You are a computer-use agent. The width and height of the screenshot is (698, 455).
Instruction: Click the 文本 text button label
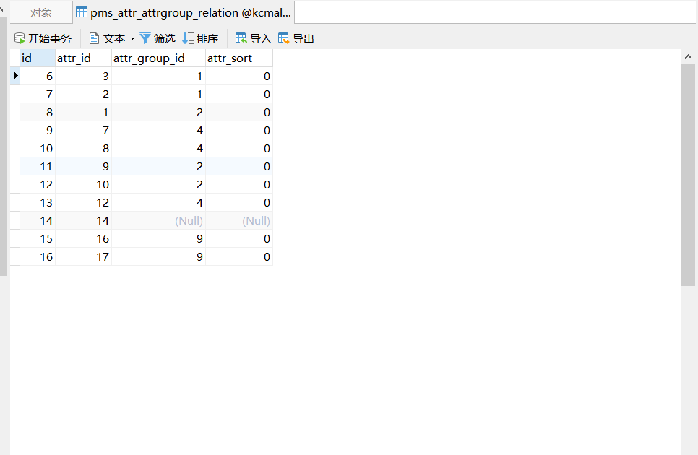[114, 39]
